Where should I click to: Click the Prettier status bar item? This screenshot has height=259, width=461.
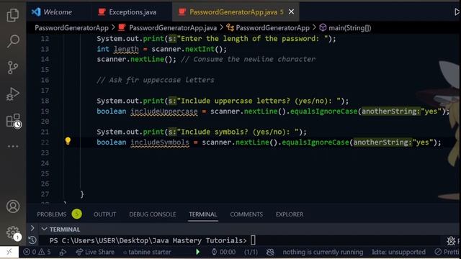447,252
